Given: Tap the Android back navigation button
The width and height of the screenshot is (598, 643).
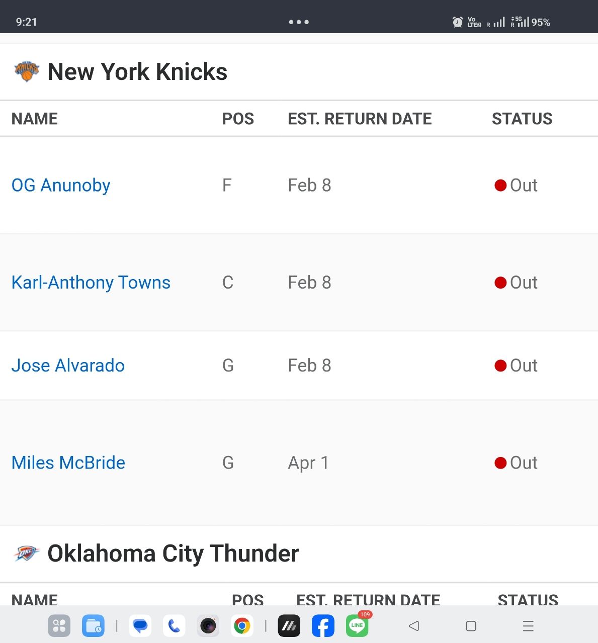Looking at the screenshot, I should pos(414,626).
